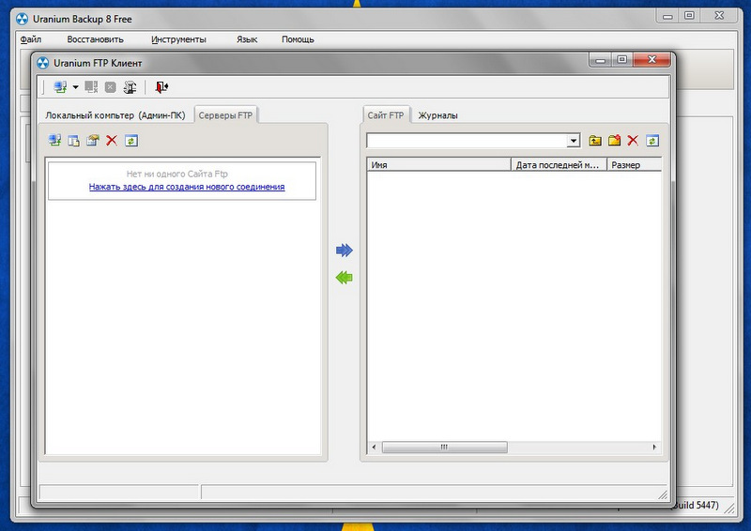Image resolution: width=751 pixels, height=531 pixels.
Task: Click the new FTP site icon in the servers panel
Action: (73, 141)
